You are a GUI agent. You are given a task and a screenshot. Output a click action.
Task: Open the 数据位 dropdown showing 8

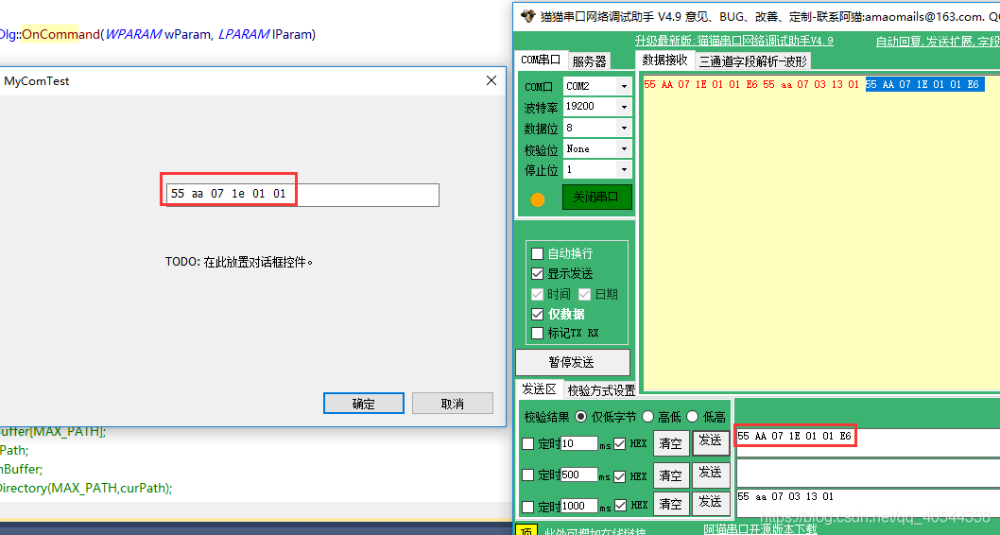pyautogui.click(x=597, y=129)
